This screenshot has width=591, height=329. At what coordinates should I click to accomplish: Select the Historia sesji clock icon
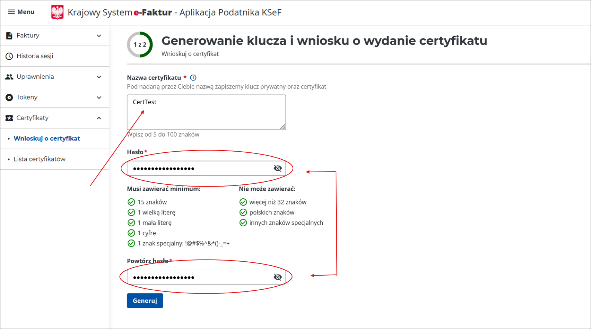(x=8, y=56)
